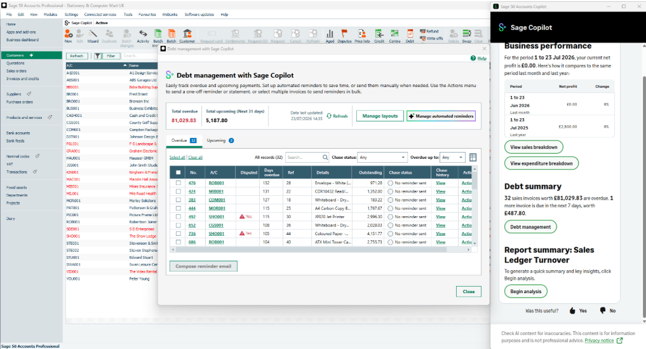
Task: Click View expenditure breakdown in Copilot
Action: [x=541, y=163]
